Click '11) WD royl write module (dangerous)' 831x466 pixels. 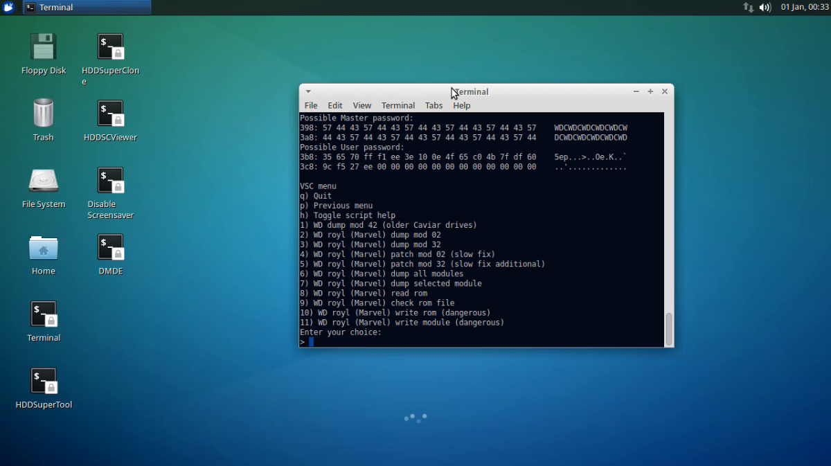(x=402, y=322)
